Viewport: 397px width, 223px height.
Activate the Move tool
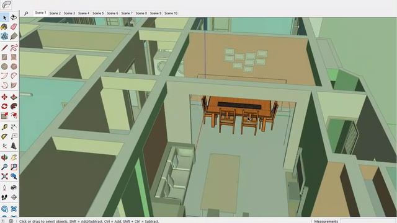point(4,97)
